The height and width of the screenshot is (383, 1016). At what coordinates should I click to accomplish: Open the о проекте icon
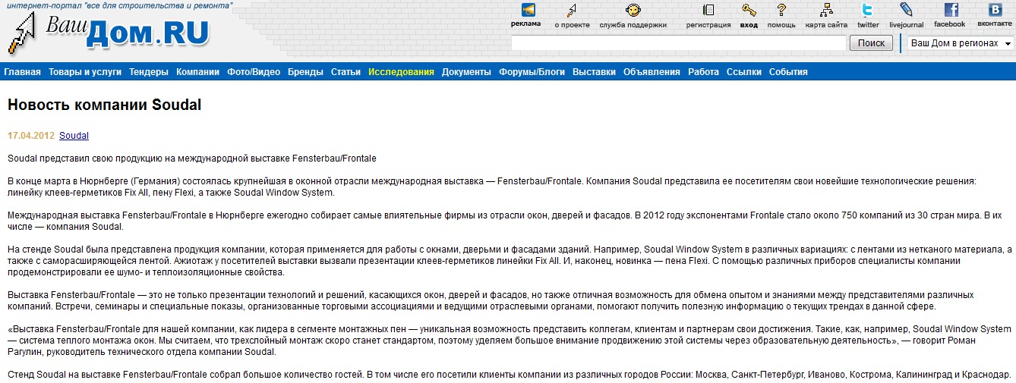572,10
